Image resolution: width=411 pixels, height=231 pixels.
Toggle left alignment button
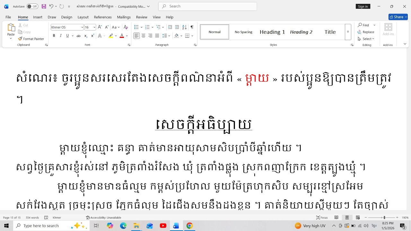(137, 36)
